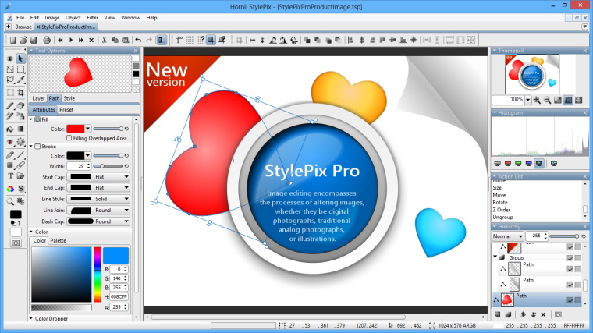Select the Text tool

click(10, 175)
